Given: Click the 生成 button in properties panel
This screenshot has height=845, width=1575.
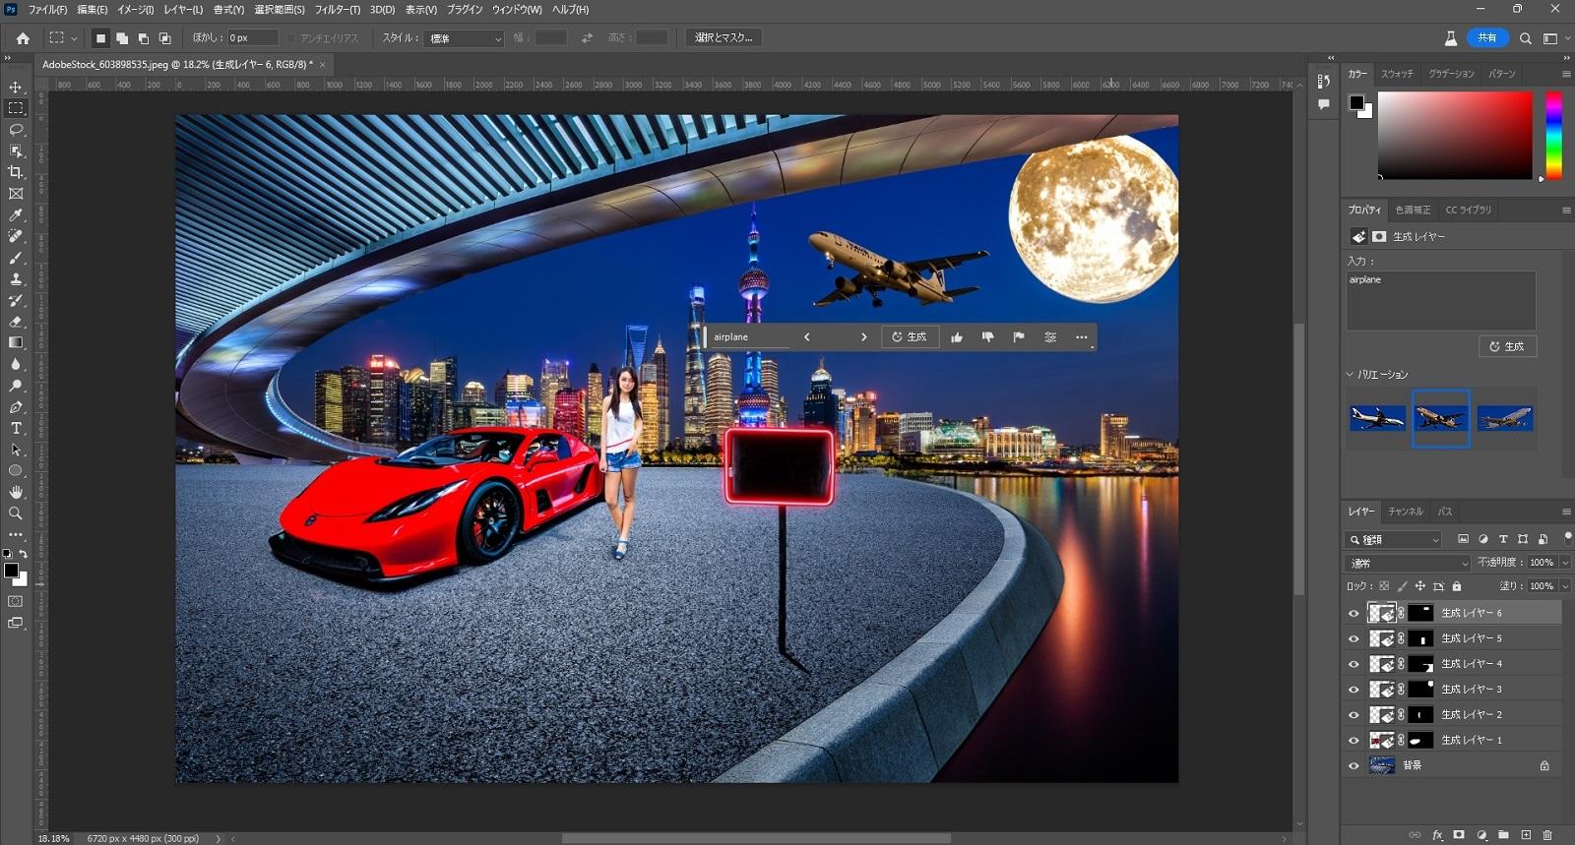Looking at the screenshot, I should click(x=1507, y=346).
